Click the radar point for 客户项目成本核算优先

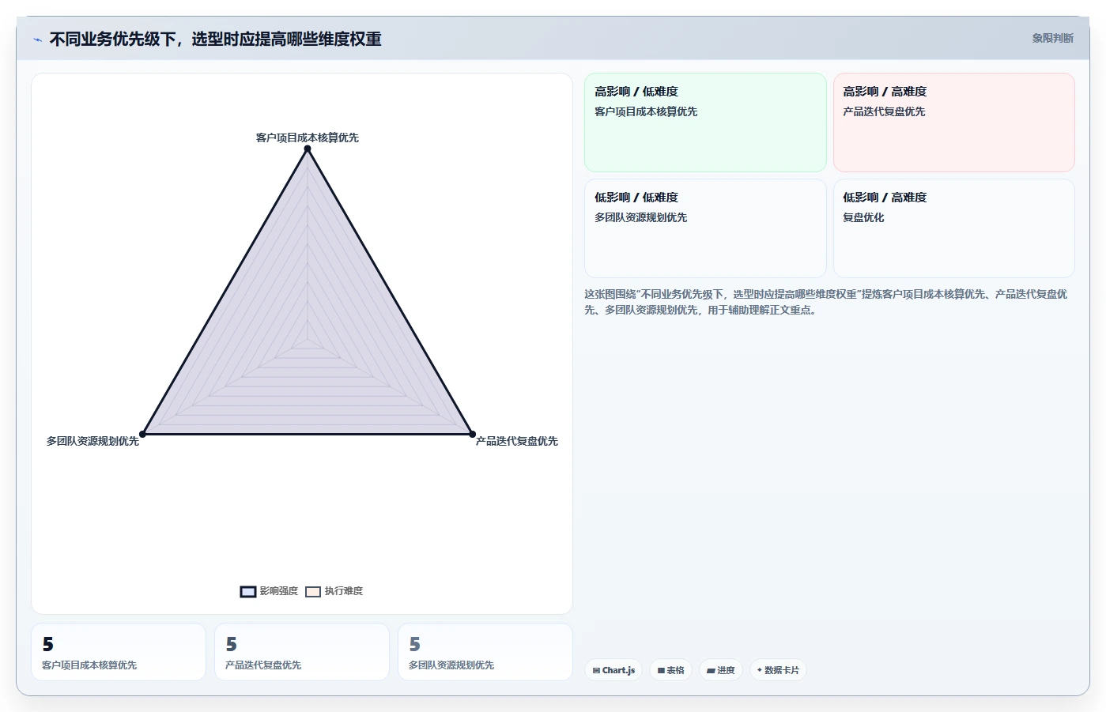tap(308, 149)
